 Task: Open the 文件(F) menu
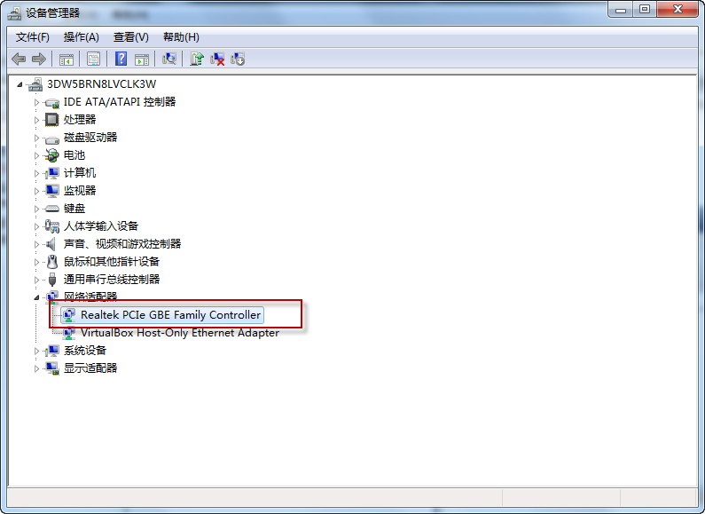(x=33, y=37)
